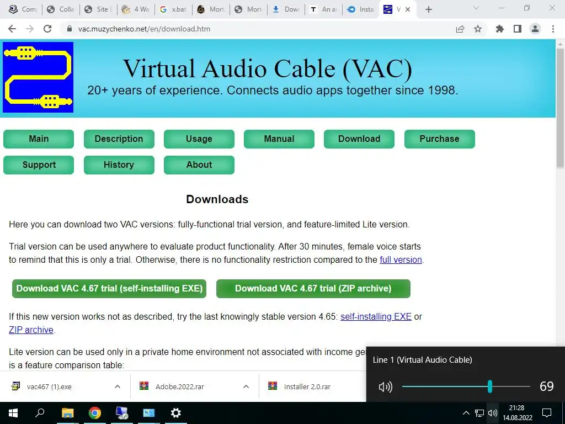This screenshot has height=424, width=565.
Task: Switch to the 'Colla' tab
Action: tap(61, 9)
